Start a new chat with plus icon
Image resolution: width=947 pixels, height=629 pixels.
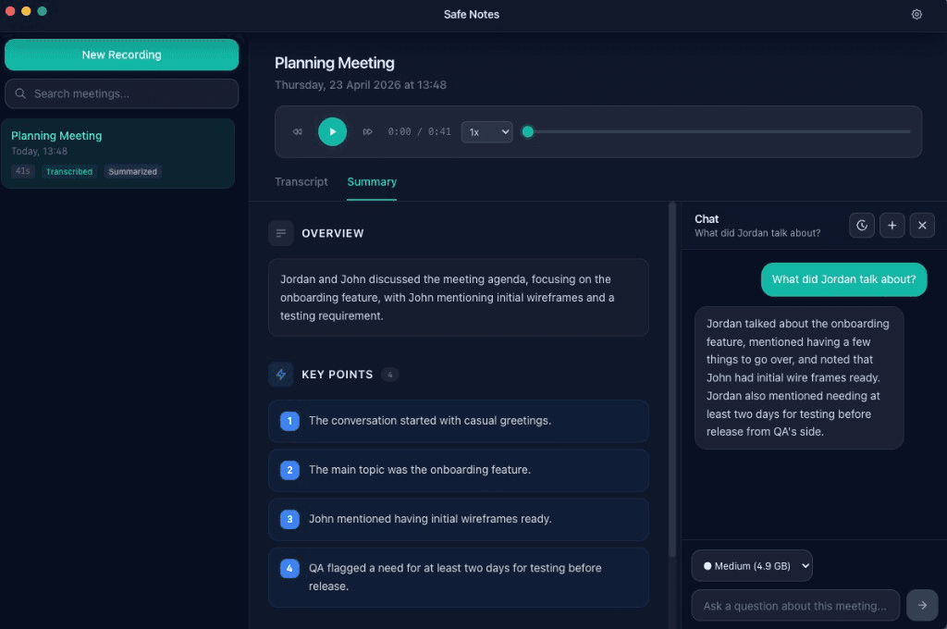tap(892, 226)
